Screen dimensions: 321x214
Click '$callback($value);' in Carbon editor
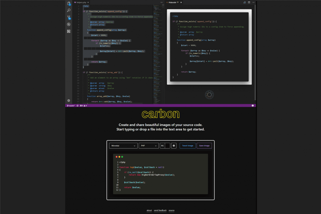[134, 182]
